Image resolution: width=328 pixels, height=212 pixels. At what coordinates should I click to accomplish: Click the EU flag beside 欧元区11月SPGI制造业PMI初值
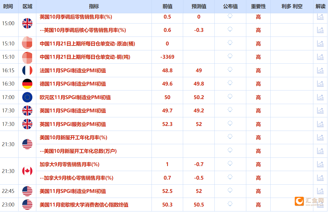27,97
